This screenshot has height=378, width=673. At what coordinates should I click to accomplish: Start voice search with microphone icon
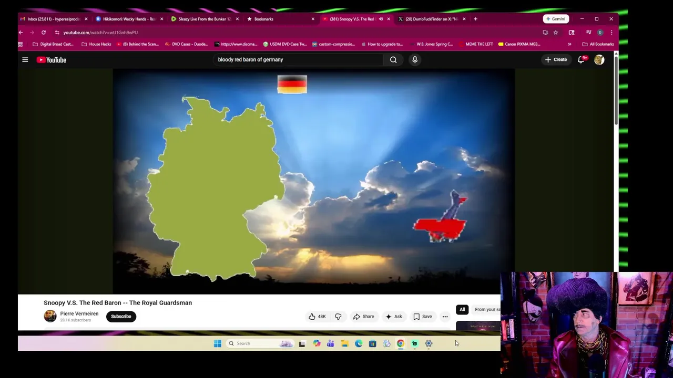pos(415,60)
